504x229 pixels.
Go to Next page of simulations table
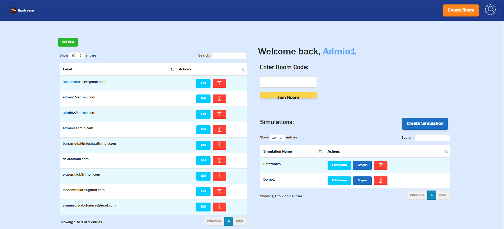(x=443, y=195)
